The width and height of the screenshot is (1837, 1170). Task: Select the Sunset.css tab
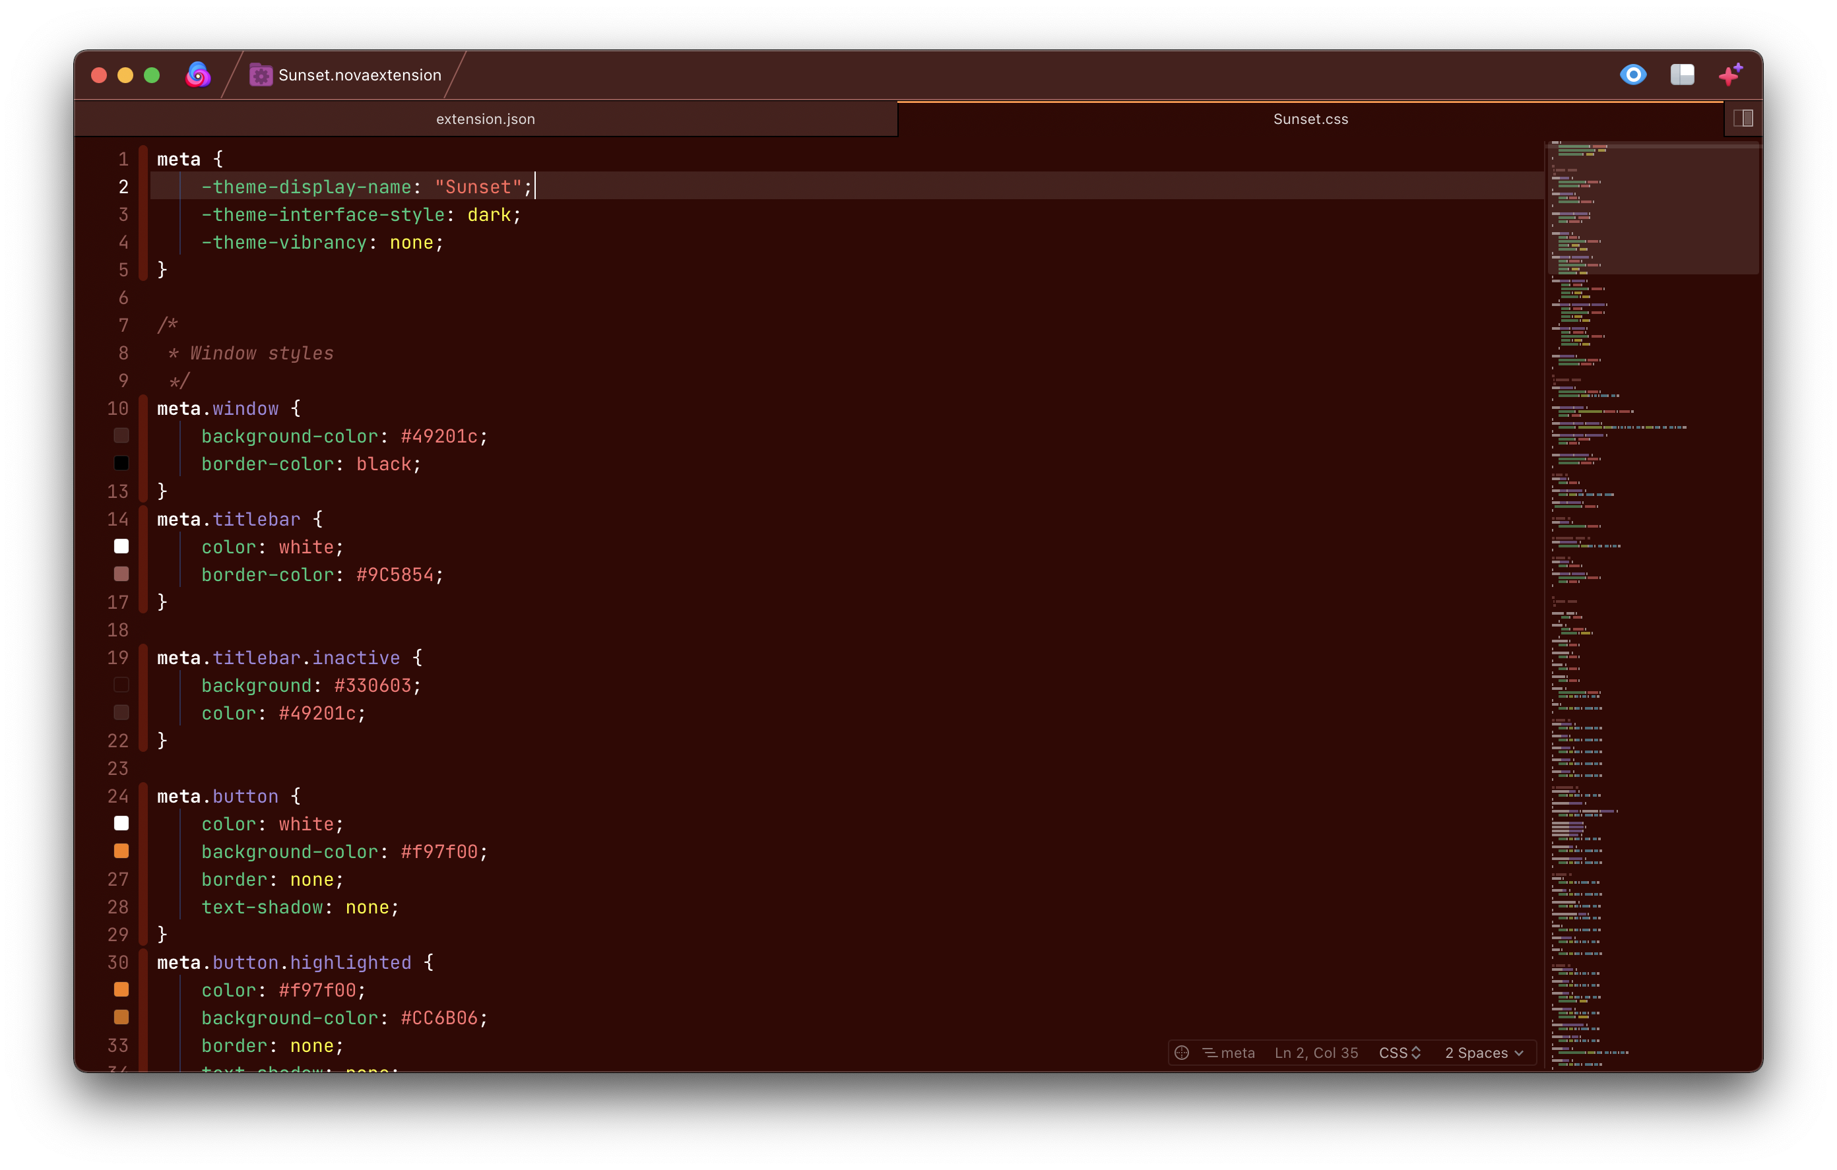tap(1310, 119)
